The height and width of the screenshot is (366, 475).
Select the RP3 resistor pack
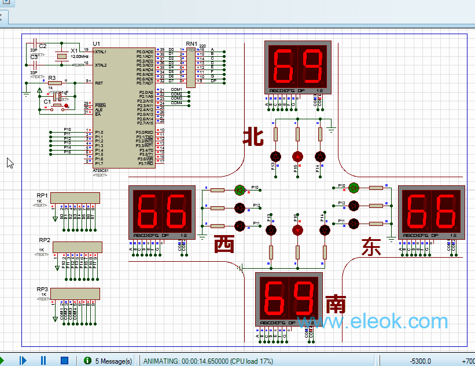75,294
